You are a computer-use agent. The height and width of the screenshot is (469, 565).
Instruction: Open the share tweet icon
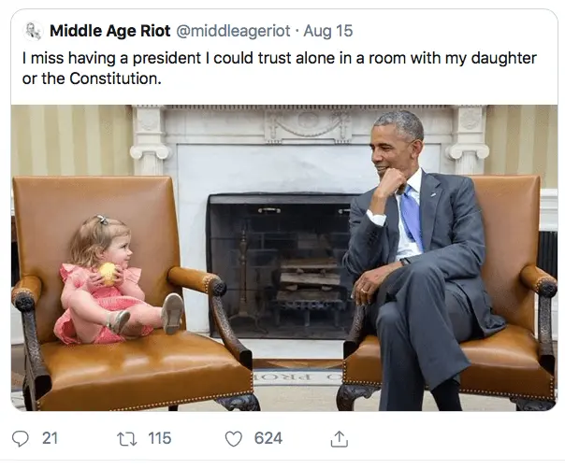pyautogui.click(x=340, y=437)
